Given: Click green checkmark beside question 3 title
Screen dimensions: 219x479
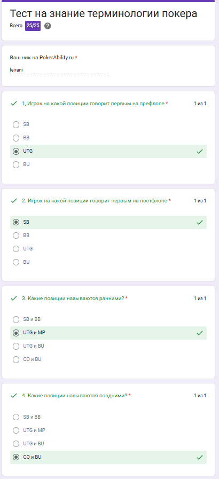Looking at the screenshot, I should [14, 298].
